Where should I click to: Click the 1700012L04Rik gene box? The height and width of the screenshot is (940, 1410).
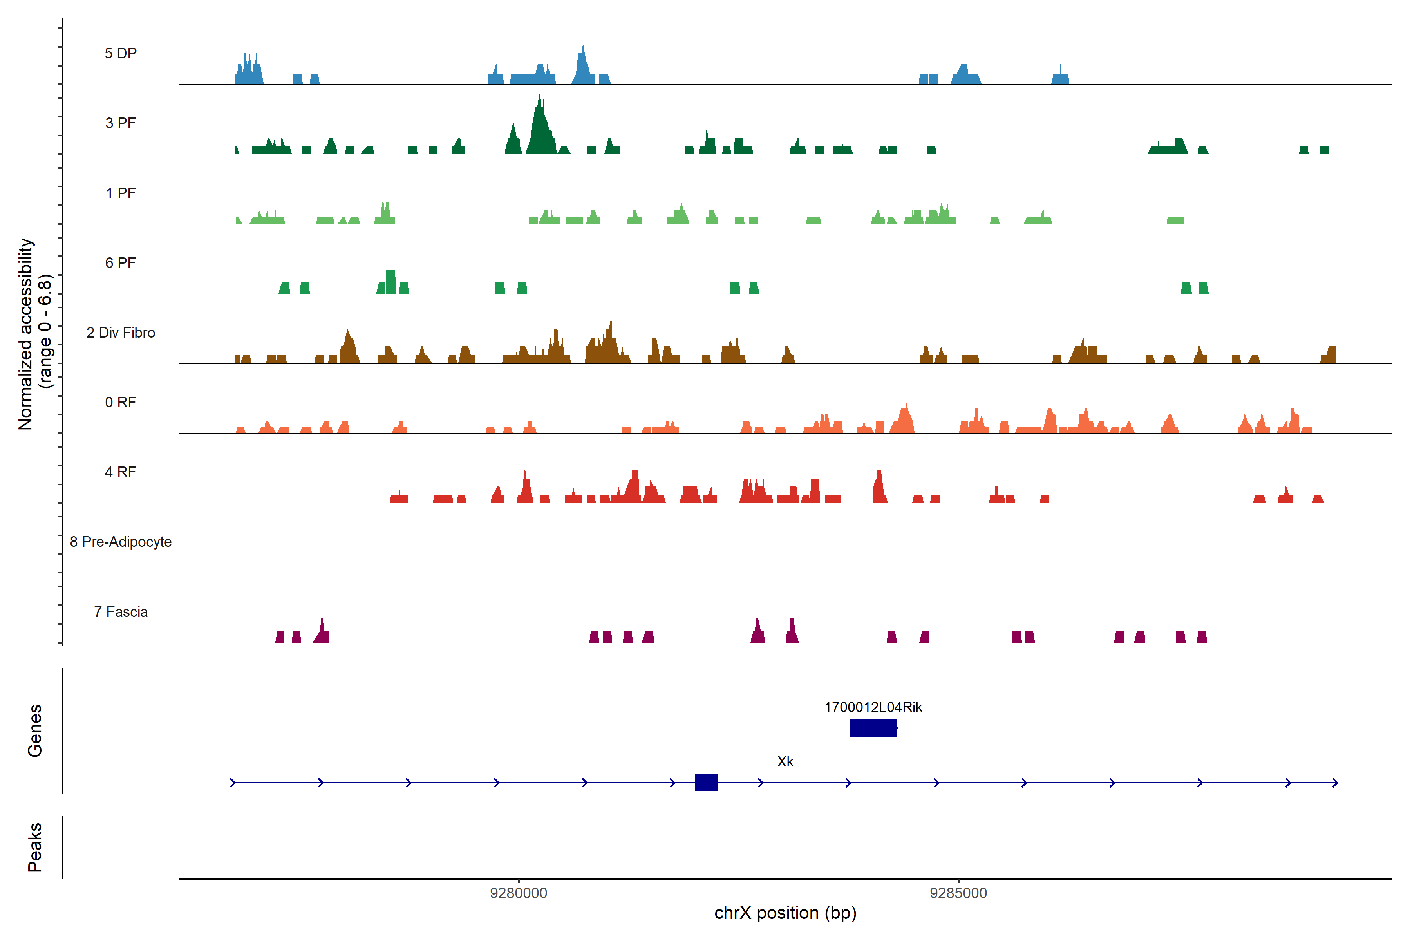(873, 728)
